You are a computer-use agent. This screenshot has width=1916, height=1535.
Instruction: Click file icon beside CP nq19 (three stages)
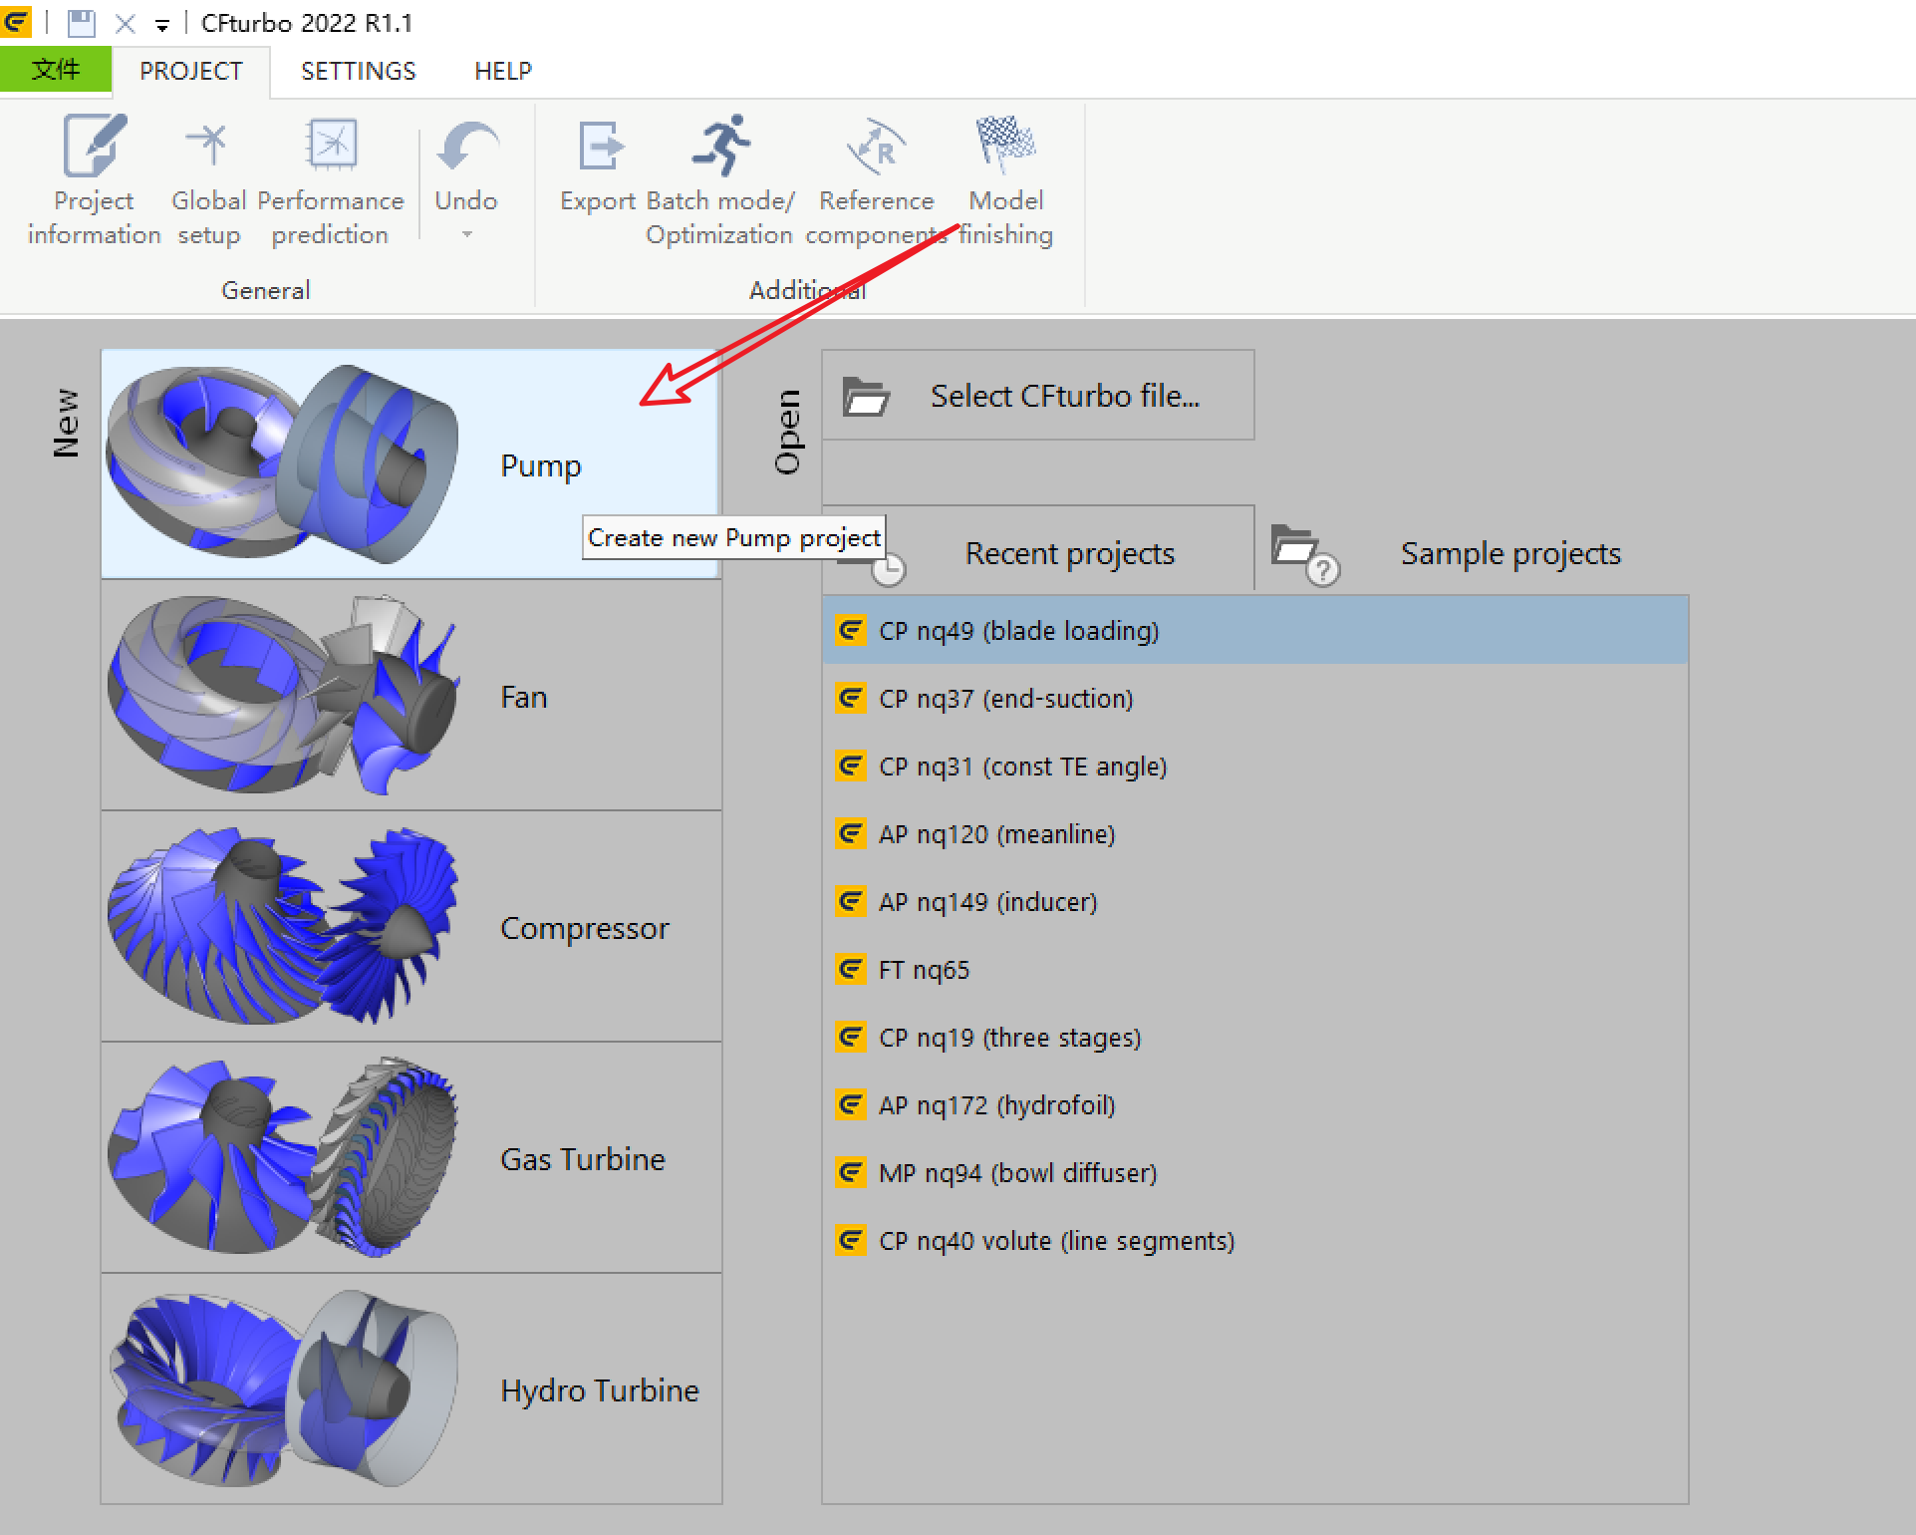coord(850,1037)
